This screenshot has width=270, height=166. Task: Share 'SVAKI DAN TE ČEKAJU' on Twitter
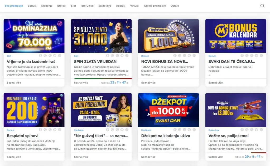pos(256,56)
